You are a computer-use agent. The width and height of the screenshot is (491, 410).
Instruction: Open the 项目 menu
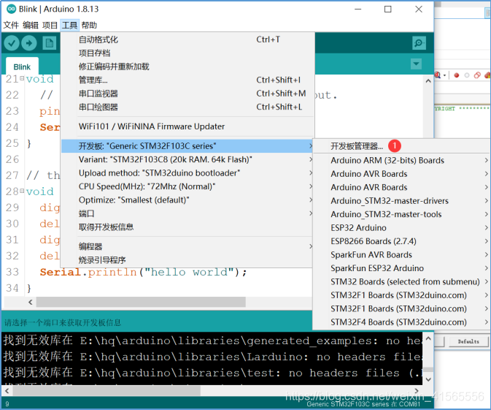50,25
